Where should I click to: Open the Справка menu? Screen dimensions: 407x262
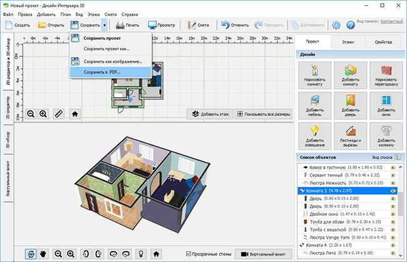pos(130,14)
